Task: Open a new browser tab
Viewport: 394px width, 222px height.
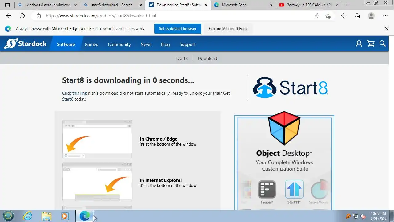Action: (347, 5)
